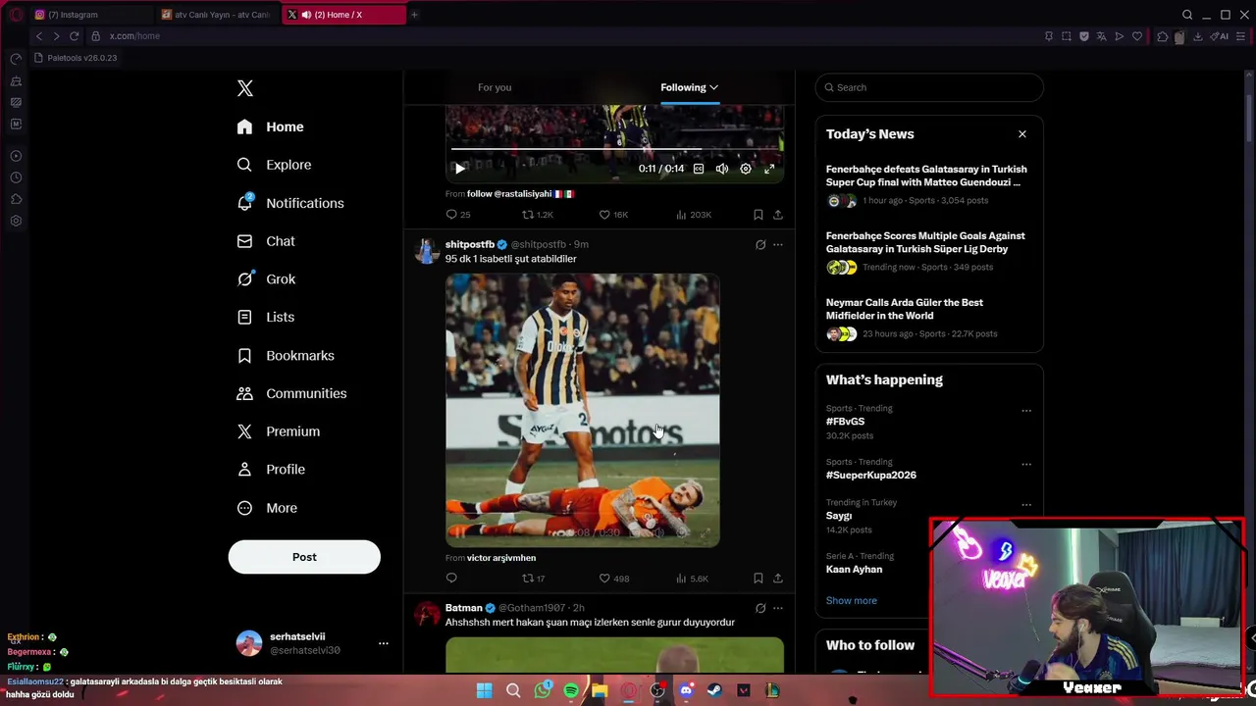Open Discord from the taskbar
The height and width of the screenshot is (706, 1256).
click(686, 690)
